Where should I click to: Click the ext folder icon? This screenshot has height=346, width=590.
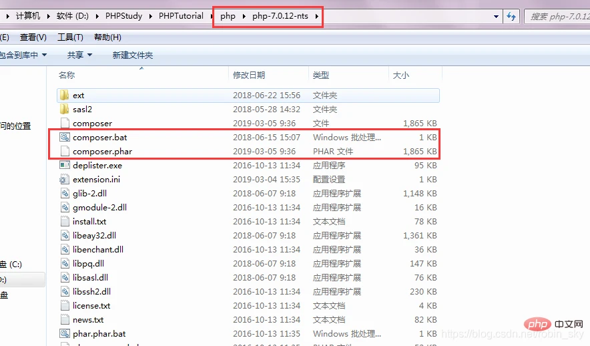(64, 96)
